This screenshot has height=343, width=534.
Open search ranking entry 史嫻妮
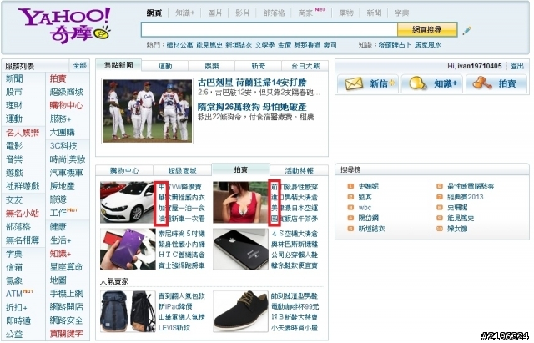click(x=368, y=186)
